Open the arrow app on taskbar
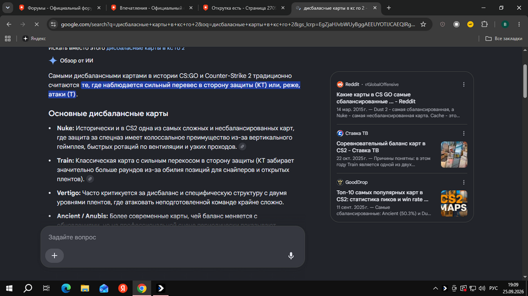528x296 pixels. click(161, 288)
